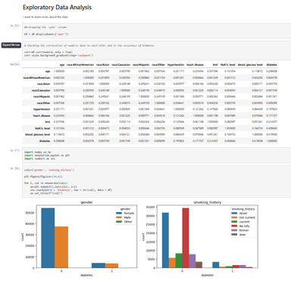Screen dimensions: 291x281
Task: Click the blue 'never' legend swatch
Action: (x=234, y=214)
